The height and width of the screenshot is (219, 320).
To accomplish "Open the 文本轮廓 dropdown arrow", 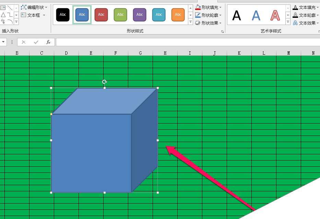I will (x=318, y=15).
